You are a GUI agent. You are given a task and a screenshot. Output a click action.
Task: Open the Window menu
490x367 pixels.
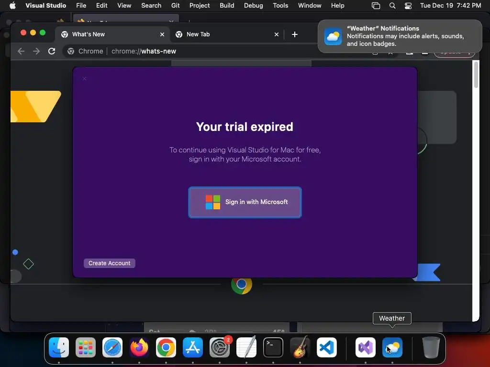(310, 5)
